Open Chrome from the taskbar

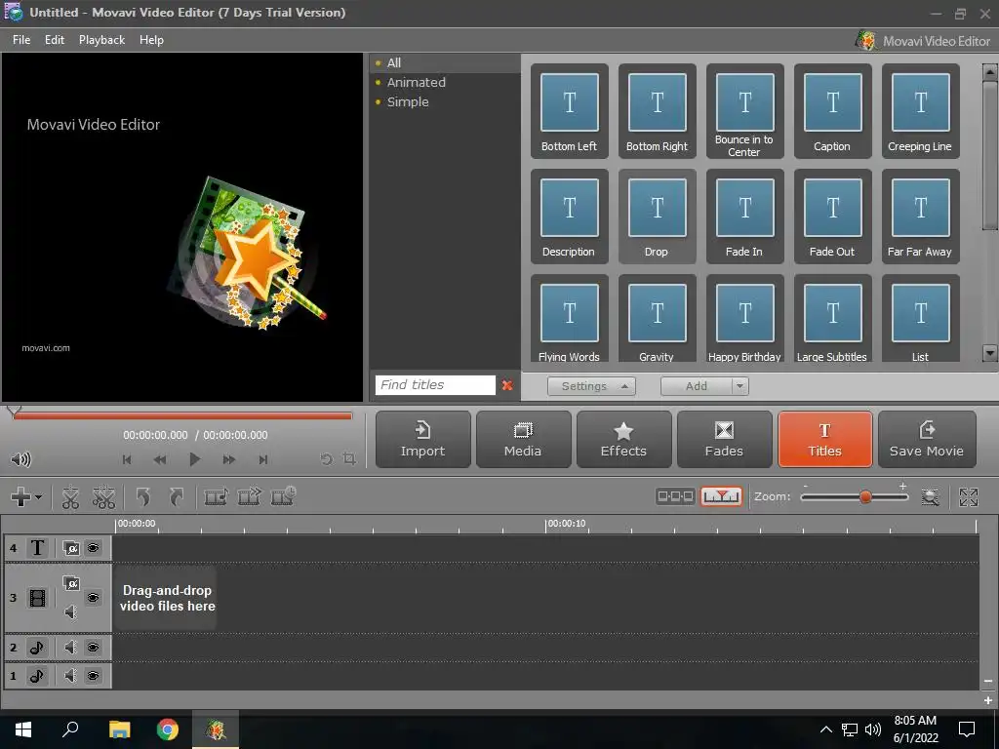pos(168,729)
